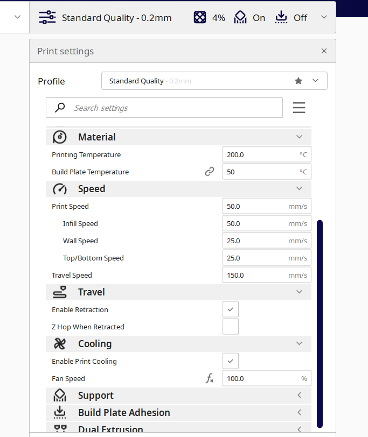This screenshot has height=437, width=368.
Task: Click the Dual Extrusion category icon
Action: pyautogui.click(x=60, y=428)
